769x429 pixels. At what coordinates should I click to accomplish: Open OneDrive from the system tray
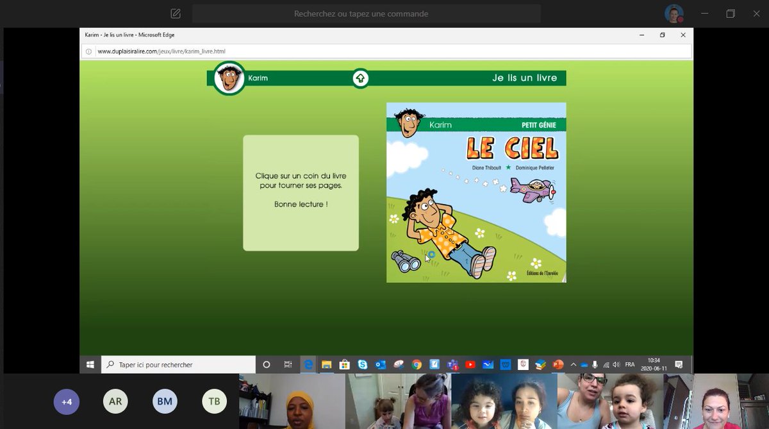coord(584,364)
